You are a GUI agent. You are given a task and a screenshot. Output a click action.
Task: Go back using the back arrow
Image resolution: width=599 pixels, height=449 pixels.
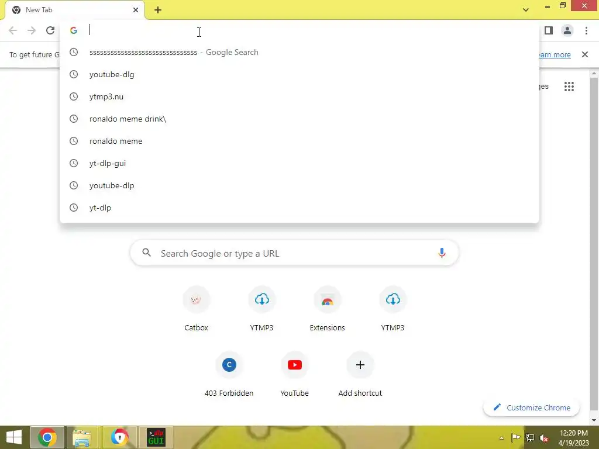click(x=13, y=30)
